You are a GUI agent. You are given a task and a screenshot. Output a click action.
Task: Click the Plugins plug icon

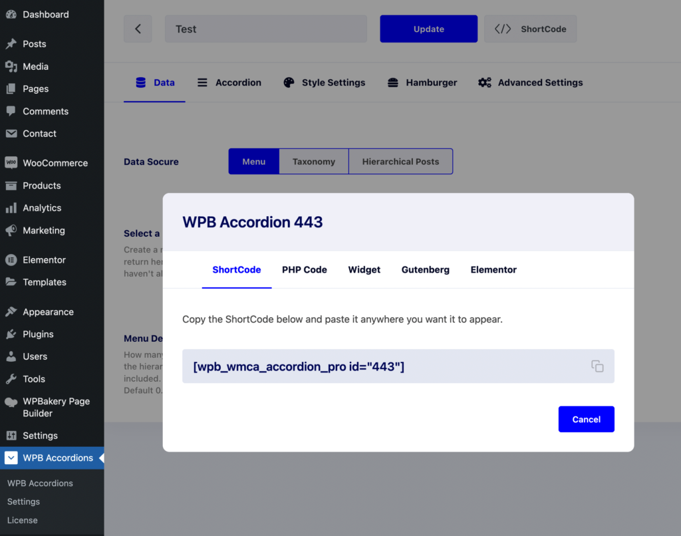(11, 334)
